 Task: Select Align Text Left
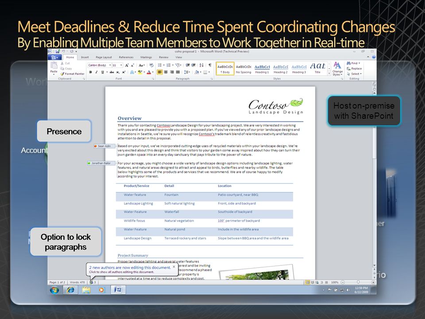[160, 72]
